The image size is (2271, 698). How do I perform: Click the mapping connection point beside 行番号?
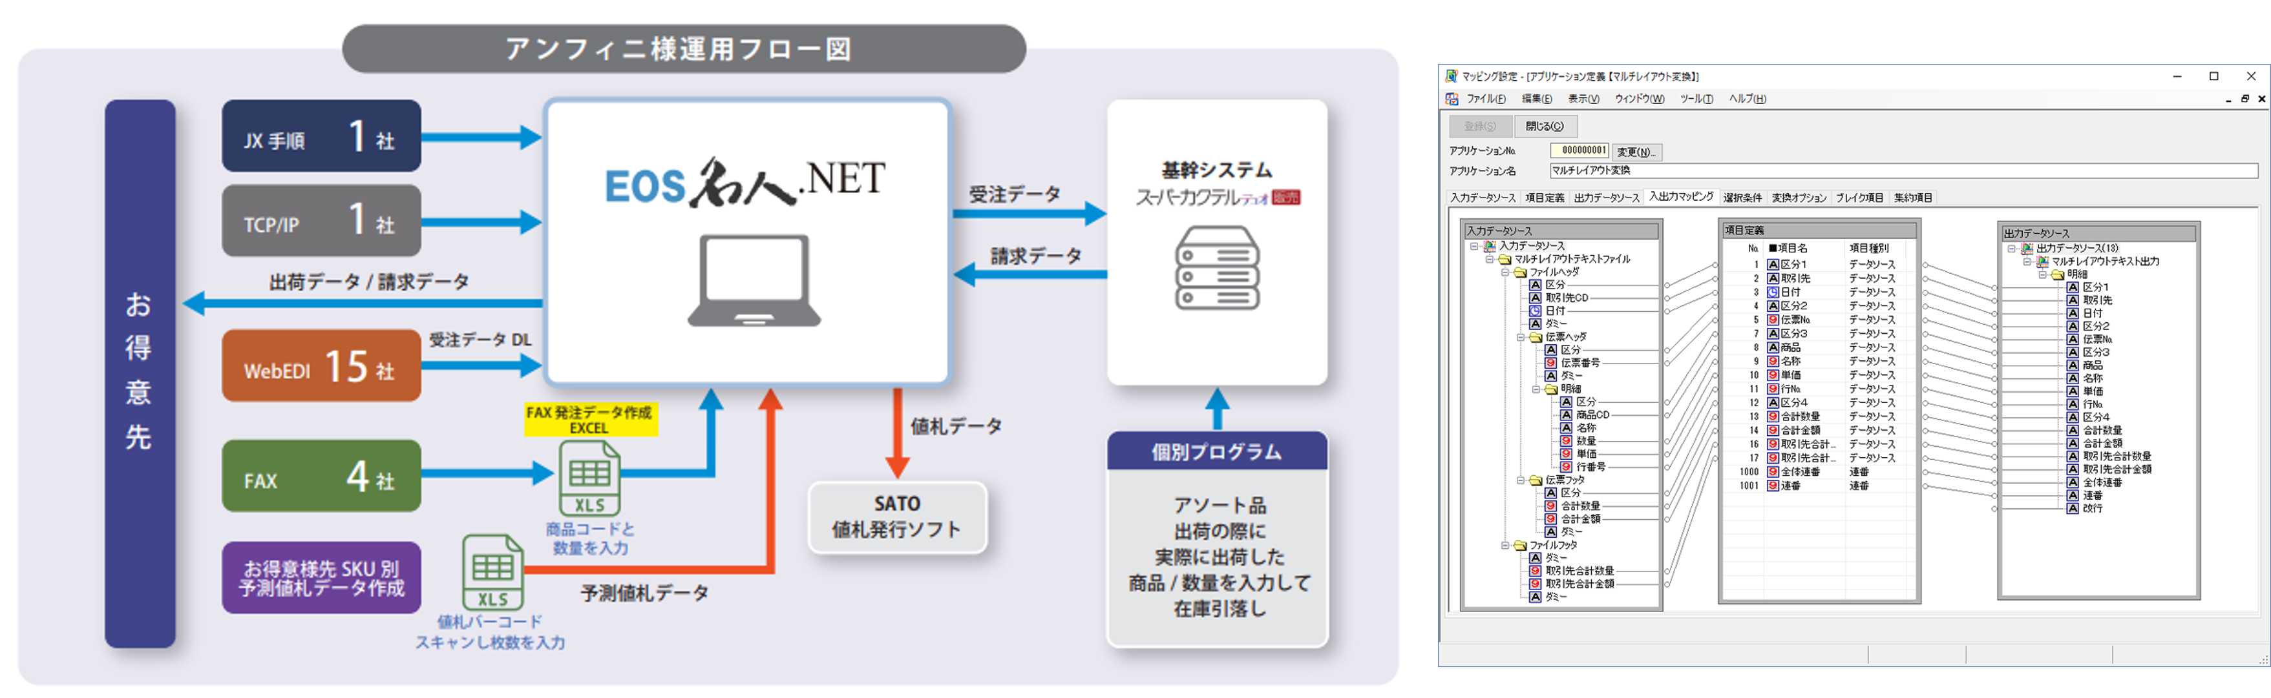tap(1668, 466)
